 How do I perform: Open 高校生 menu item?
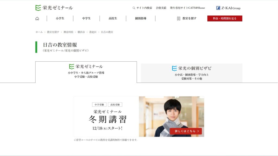113,18
